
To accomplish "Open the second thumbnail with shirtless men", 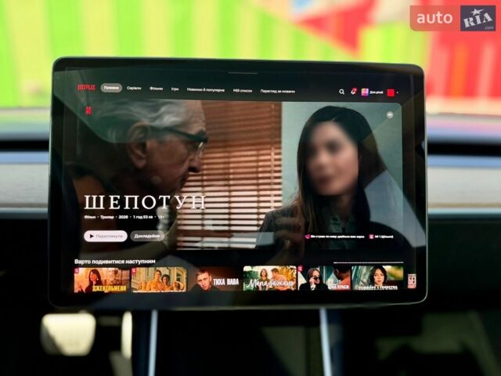I will (x=159, y=280).
